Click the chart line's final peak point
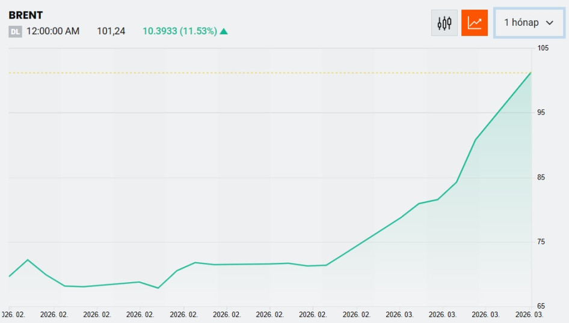Screen dimensions: 569x323 click(531, 73)
